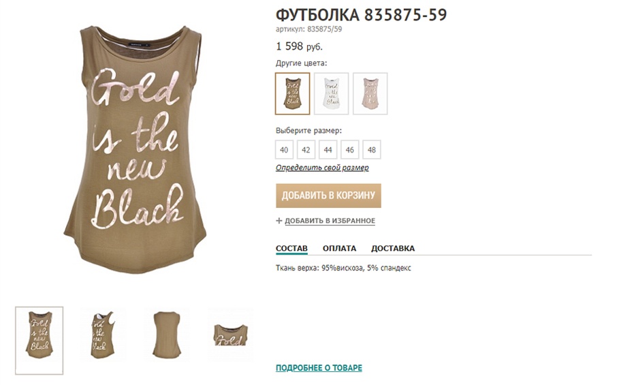Show the back view thumbnail
Viewport: 621px width, 385px height.
pyautogui.click(x=167, y=335)
